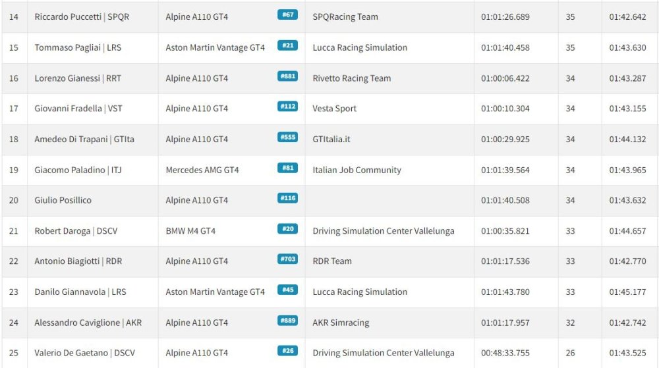
Task: Click the GTItalia.it team cell
Action: click(x=331, y=139)
